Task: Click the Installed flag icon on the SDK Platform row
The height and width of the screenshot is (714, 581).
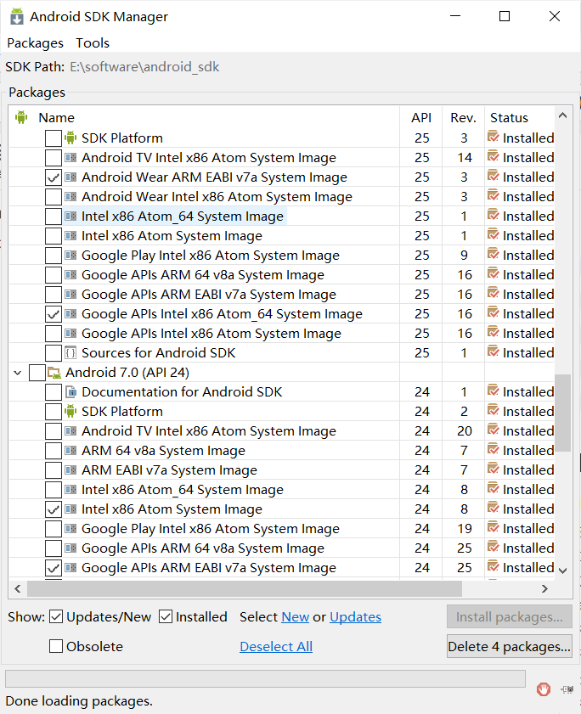Action: [x=494, y=138]
